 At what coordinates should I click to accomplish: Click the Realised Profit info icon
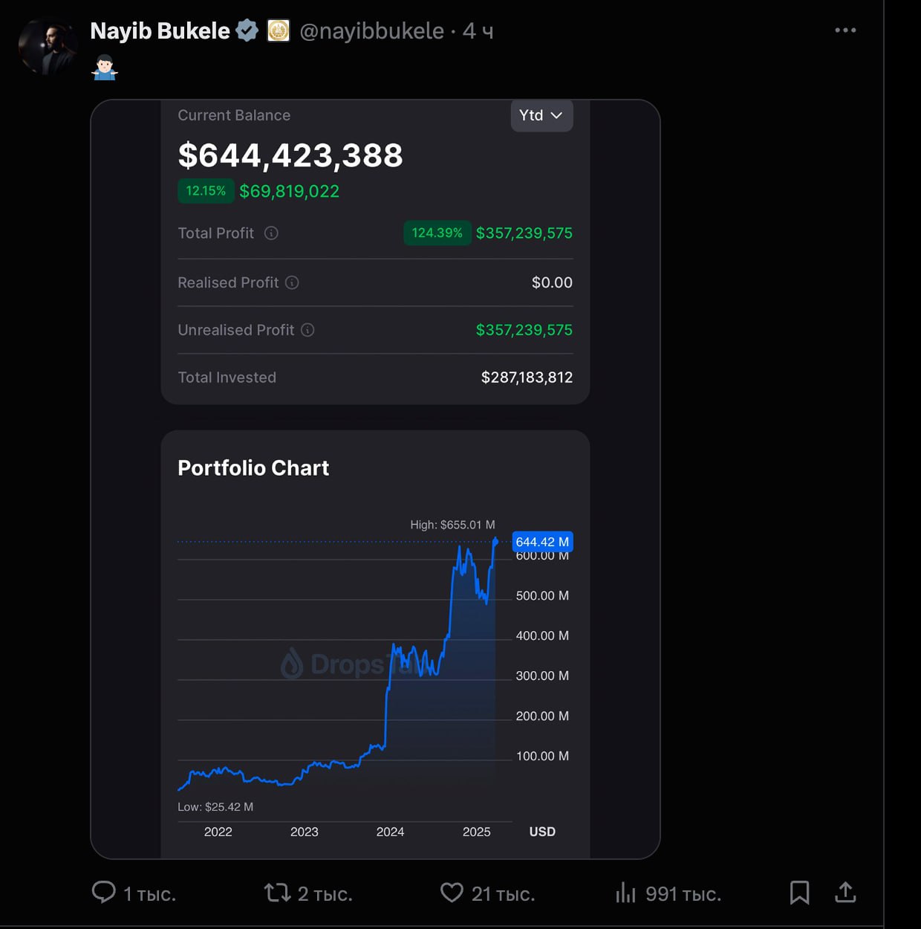coord(292,282)
